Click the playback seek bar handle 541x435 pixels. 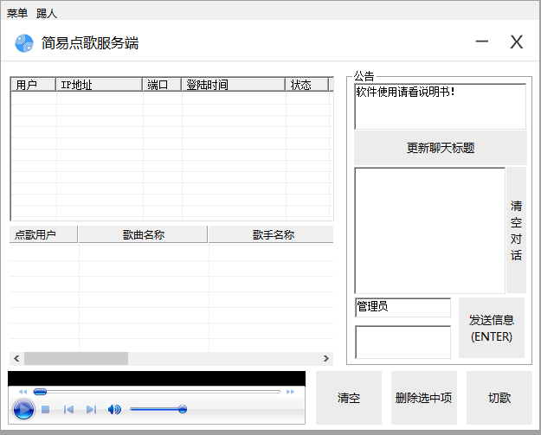(x=40, y=392)
